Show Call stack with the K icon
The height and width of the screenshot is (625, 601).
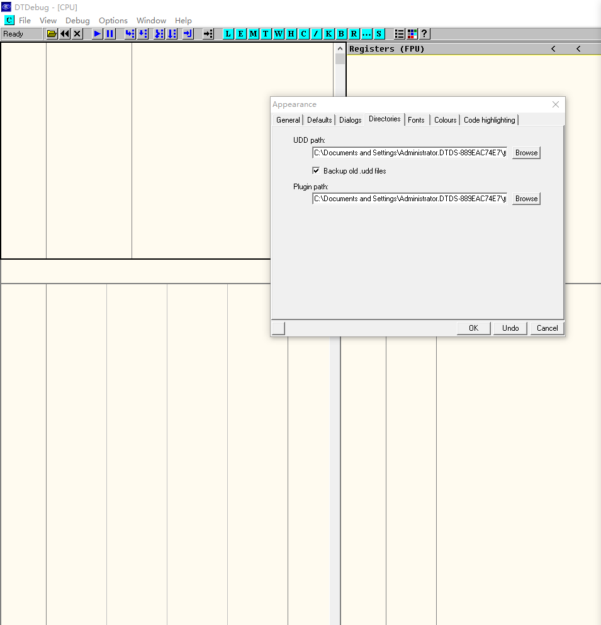pyautogui.click(x=329, y=34)
